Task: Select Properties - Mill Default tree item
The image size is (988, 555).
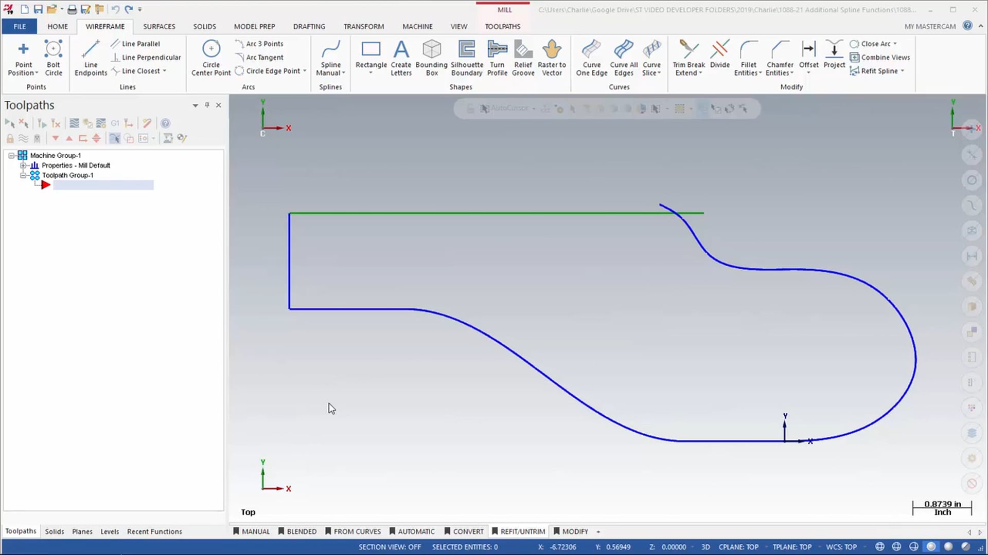Action: tap(76, 164)
